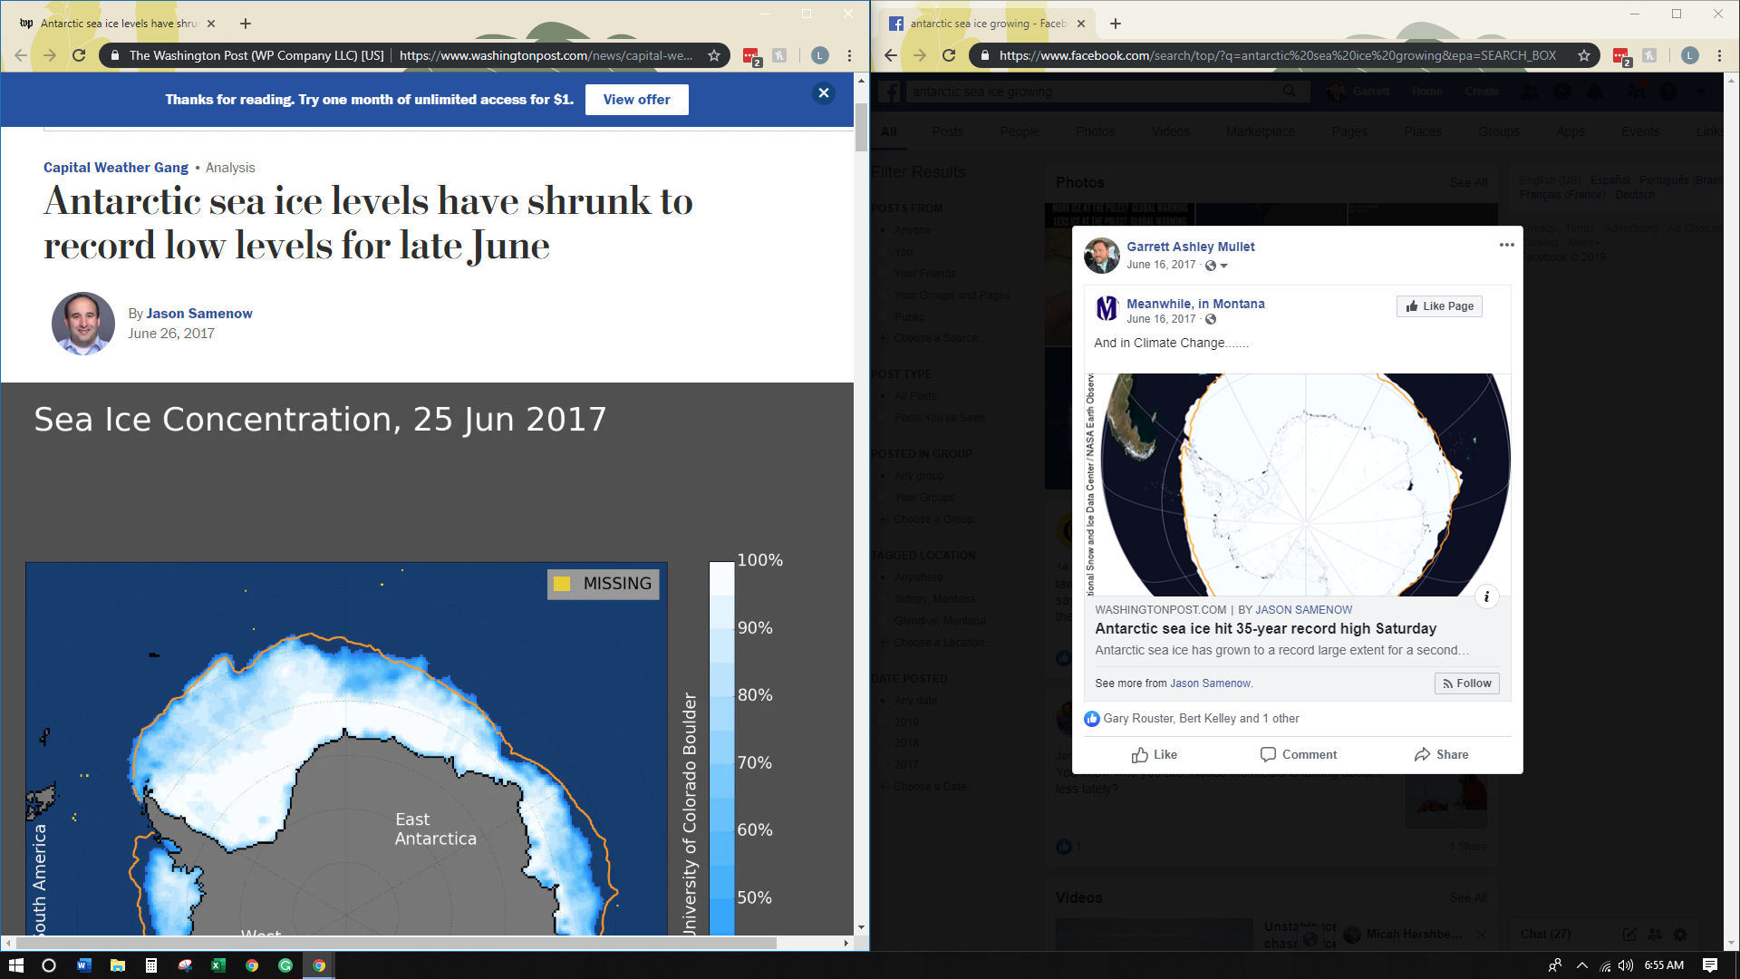Open the Meanwhile, in Montana page logo

[1107, 309]
